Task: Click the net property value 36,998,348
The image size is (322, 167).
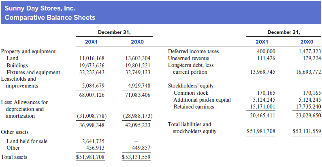Action: (x=92, y=125)
